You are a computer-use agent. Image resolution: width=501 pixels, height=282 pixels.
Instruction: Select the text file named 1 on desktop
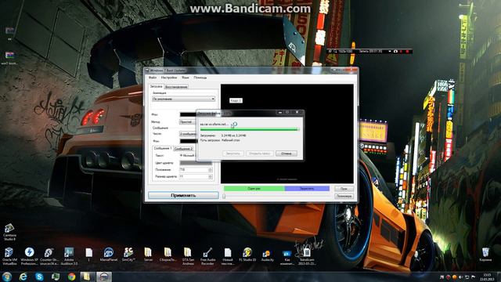click(x=88, y=255)
